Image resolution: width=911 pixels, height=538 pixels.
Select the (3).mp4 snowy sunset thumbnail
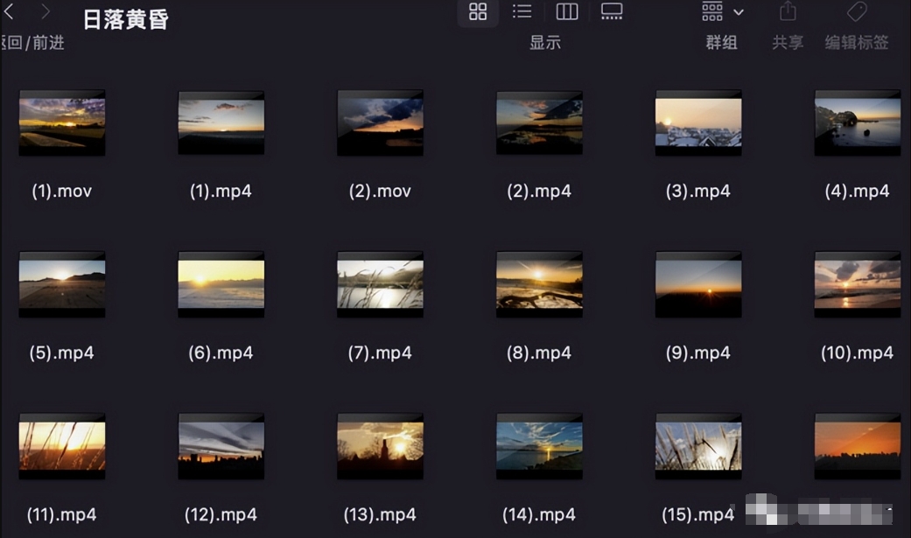click(698, 122)
